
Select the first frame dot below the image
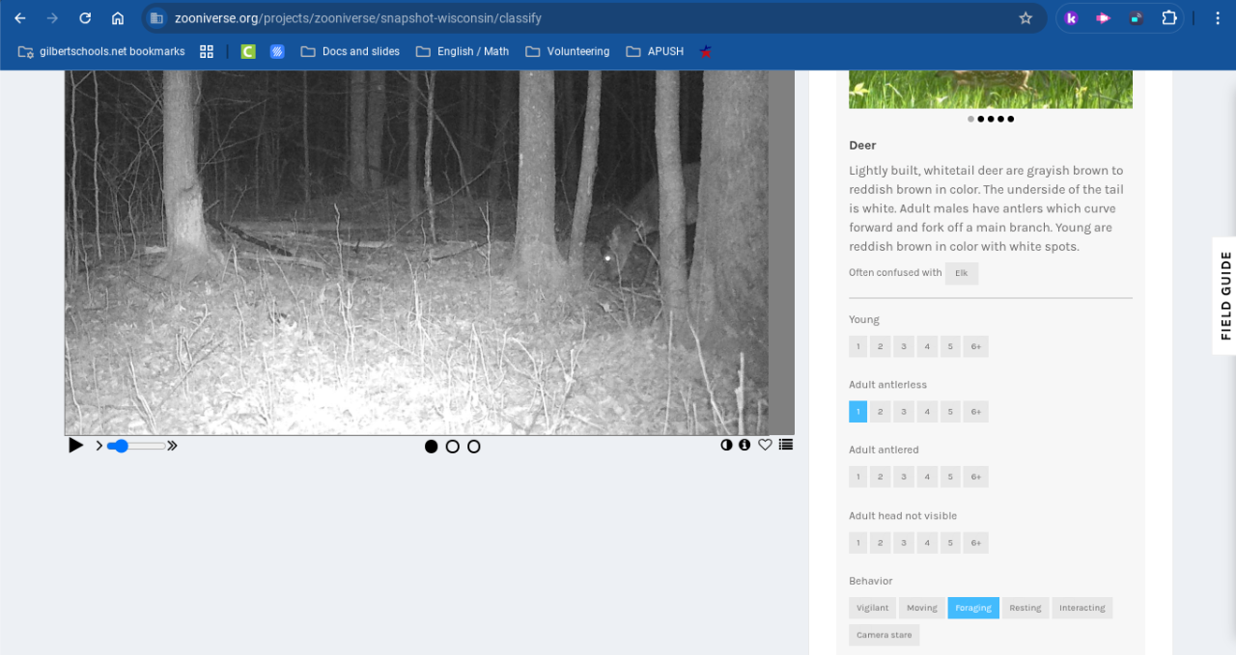coord(432,447)
